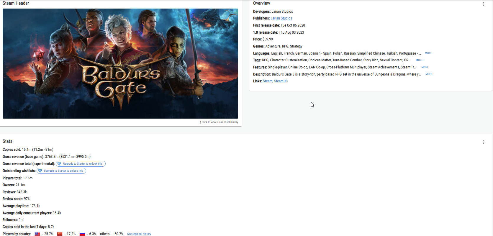493x236 pixels.
Task: Click the Average playtime value 178.1h
Action: pos(35,206)
